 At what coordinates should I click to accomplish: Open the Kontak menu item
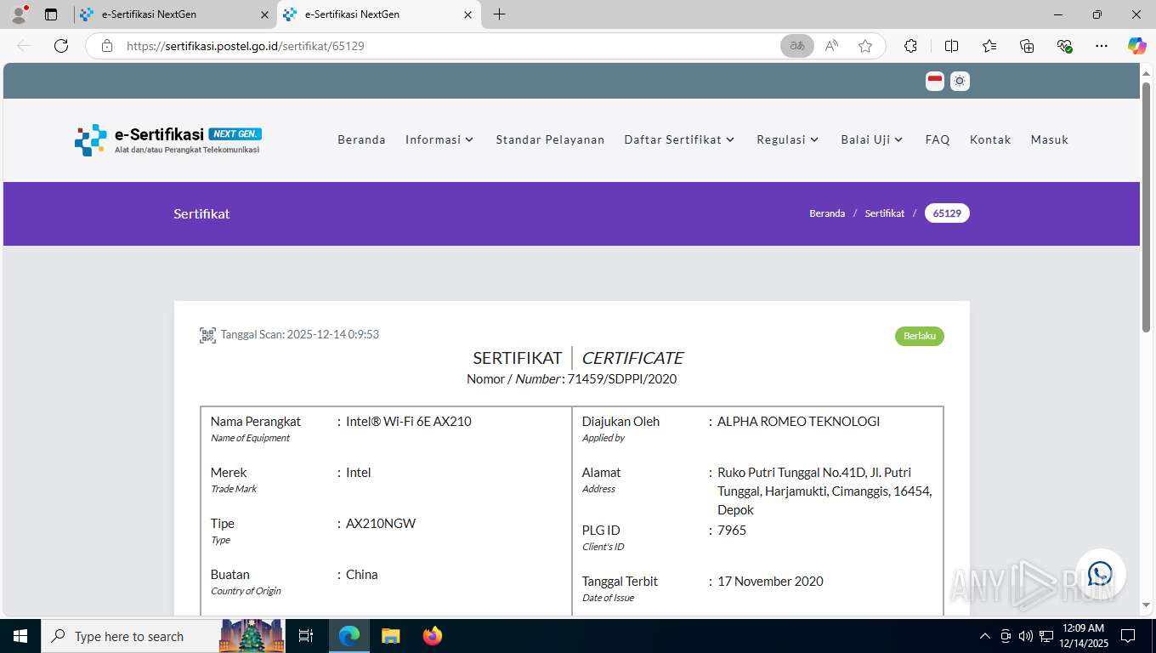(x=990, y=139)
